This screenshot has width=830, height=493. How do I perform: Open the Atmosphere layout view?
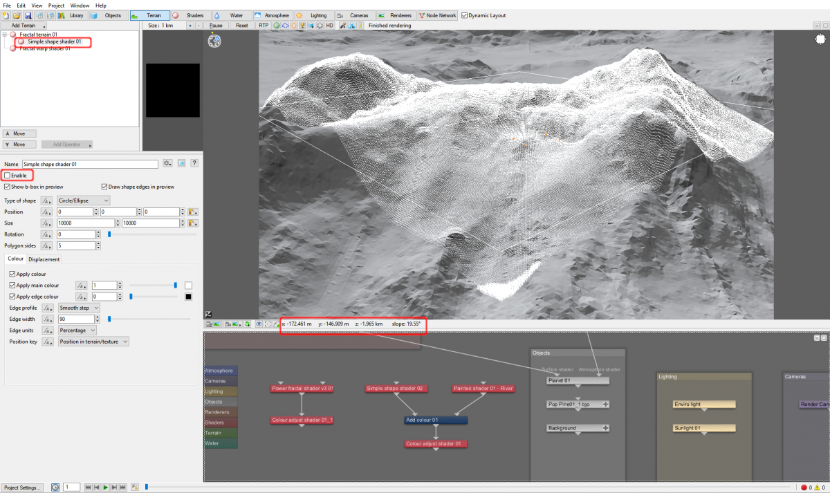(272, 15)
